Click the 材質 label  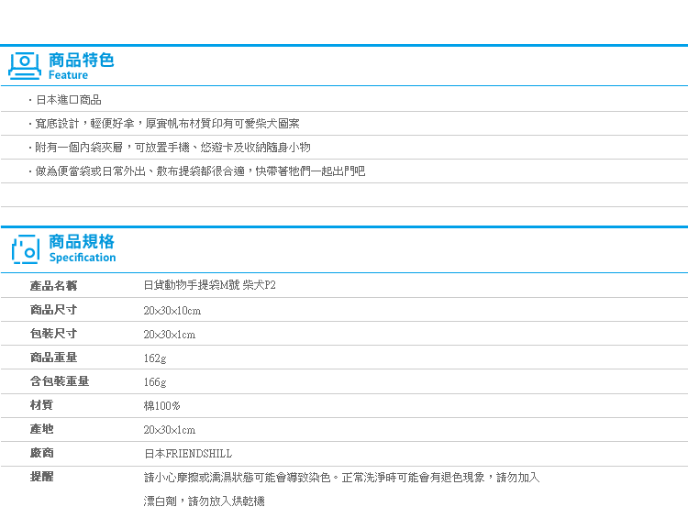pos(41,405)
